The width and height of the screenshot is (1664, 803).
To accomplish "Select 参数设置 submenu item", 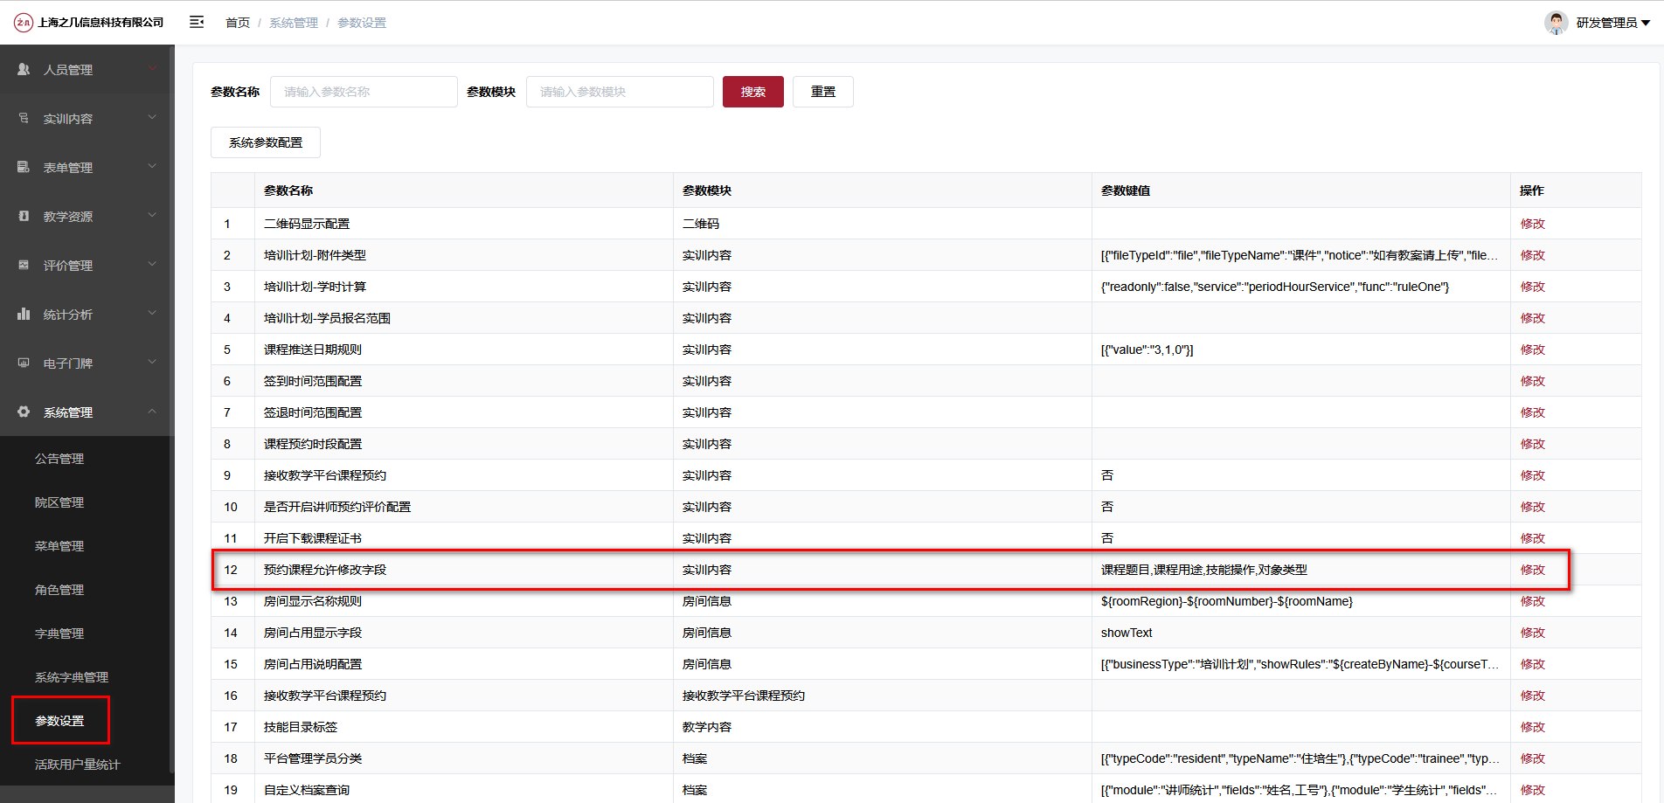I will 59,721.
